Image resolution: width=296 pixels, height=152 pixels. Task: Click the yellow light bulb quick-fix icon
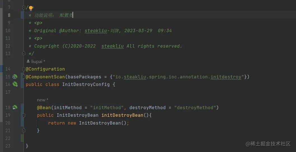(31, 8)
